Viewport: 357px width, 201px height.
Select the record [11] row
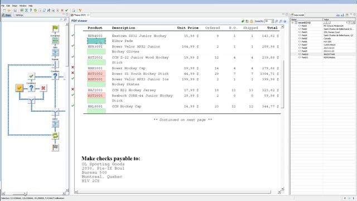tap(324, 23)
